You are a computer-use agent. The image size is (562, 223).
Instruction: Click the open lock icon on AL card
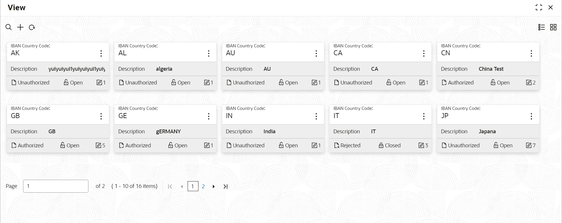coord(174,82)
